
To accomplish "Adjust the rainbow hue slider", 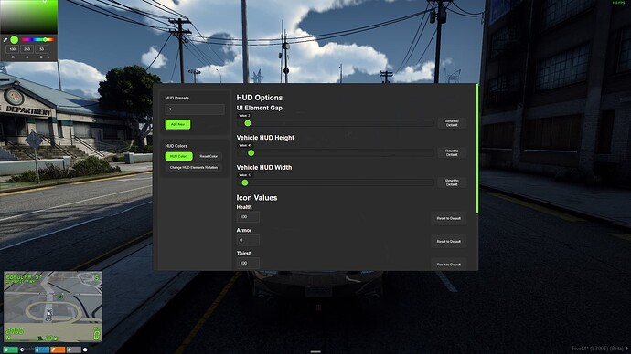I will tap(37, 40).
